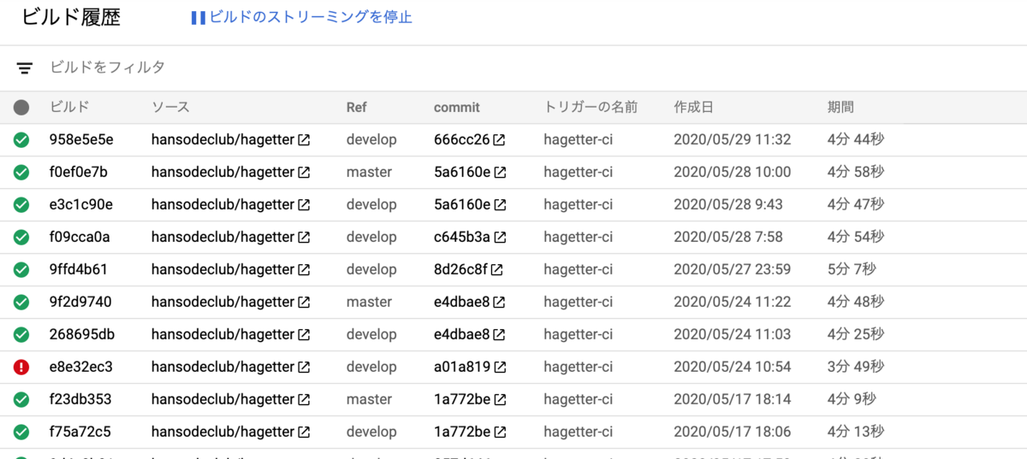Click hagetter-ci trigger in row 958e5e5e
1027x459 pixels.
click(578, 139)
